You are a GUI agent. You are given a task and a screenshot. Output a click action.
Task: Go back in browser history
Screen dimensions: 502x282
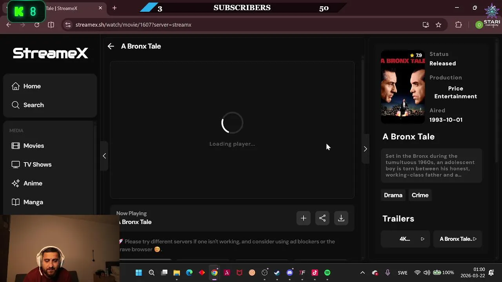click(9, 25)
